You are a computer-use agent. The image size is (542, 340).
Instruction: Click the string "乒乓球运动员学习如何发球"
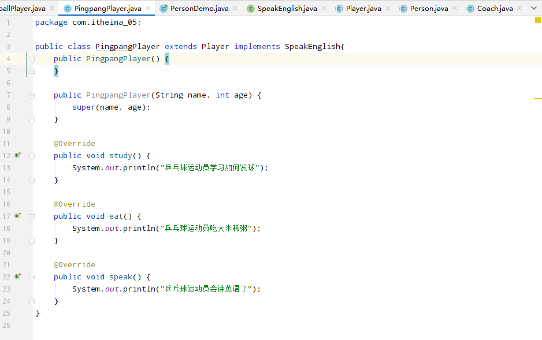[x=210, y=168]
